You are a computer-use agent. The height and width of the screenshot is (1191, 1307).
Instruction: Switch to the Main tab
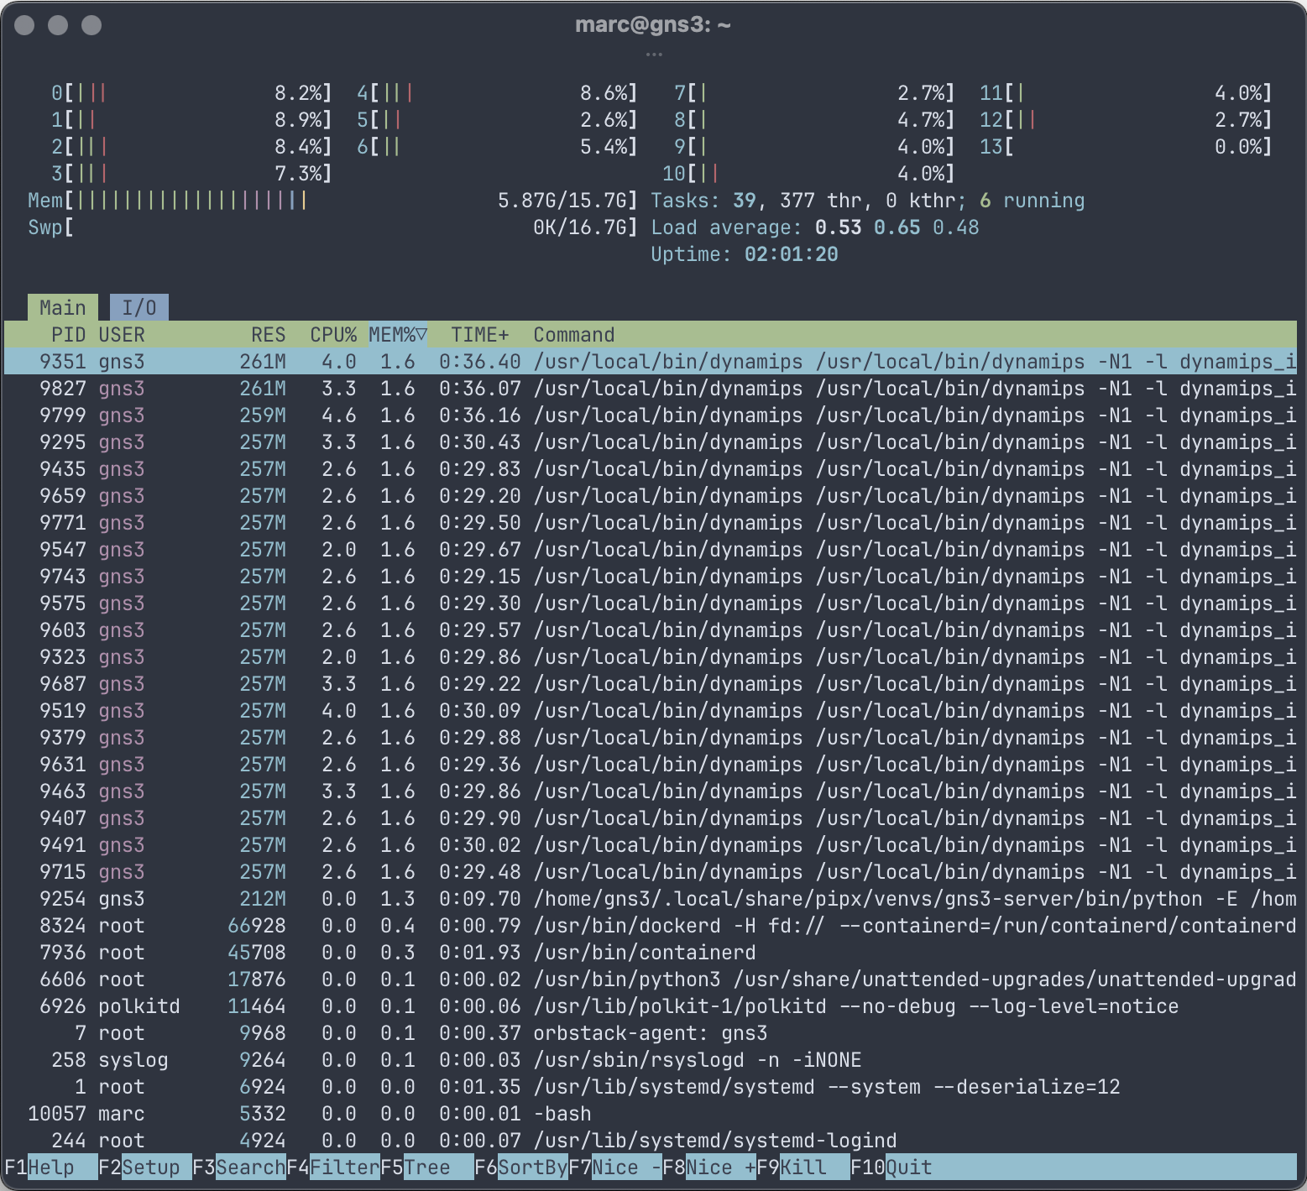pyautogui.click(x=63, y=307)
